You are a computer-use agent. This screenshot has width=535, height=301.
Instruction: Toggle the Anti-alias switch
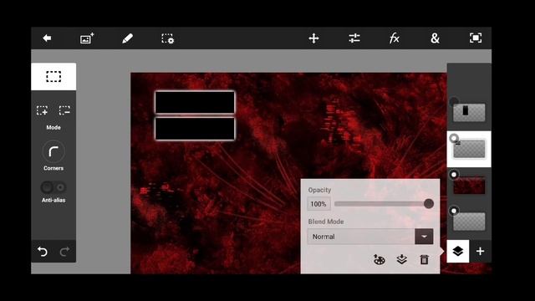pos(53,187)
